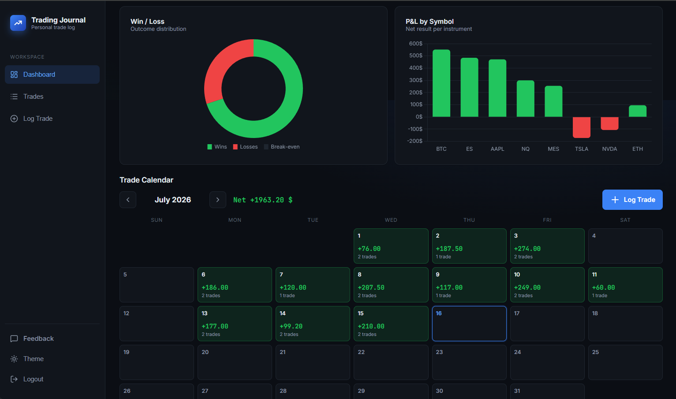Open July 14 calendar day with +99.20
Viewport: 676px width, 399px height.
click(x=313, y=324)
